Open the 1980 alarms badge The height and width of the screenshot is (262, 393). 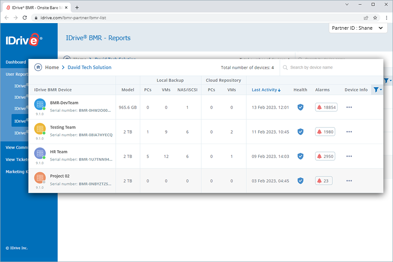tap(325, 132)
